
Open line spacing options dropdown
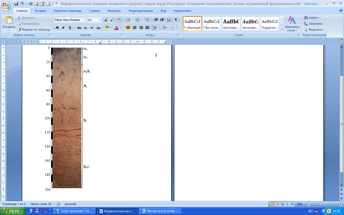158,27
